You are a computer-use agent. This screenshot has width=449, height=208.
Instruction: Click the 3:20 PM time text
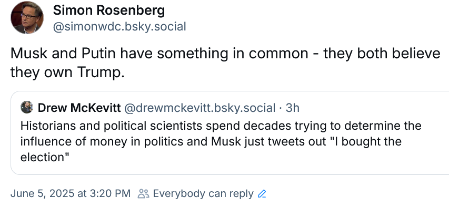pyautogui.click(x=110, y=194)
